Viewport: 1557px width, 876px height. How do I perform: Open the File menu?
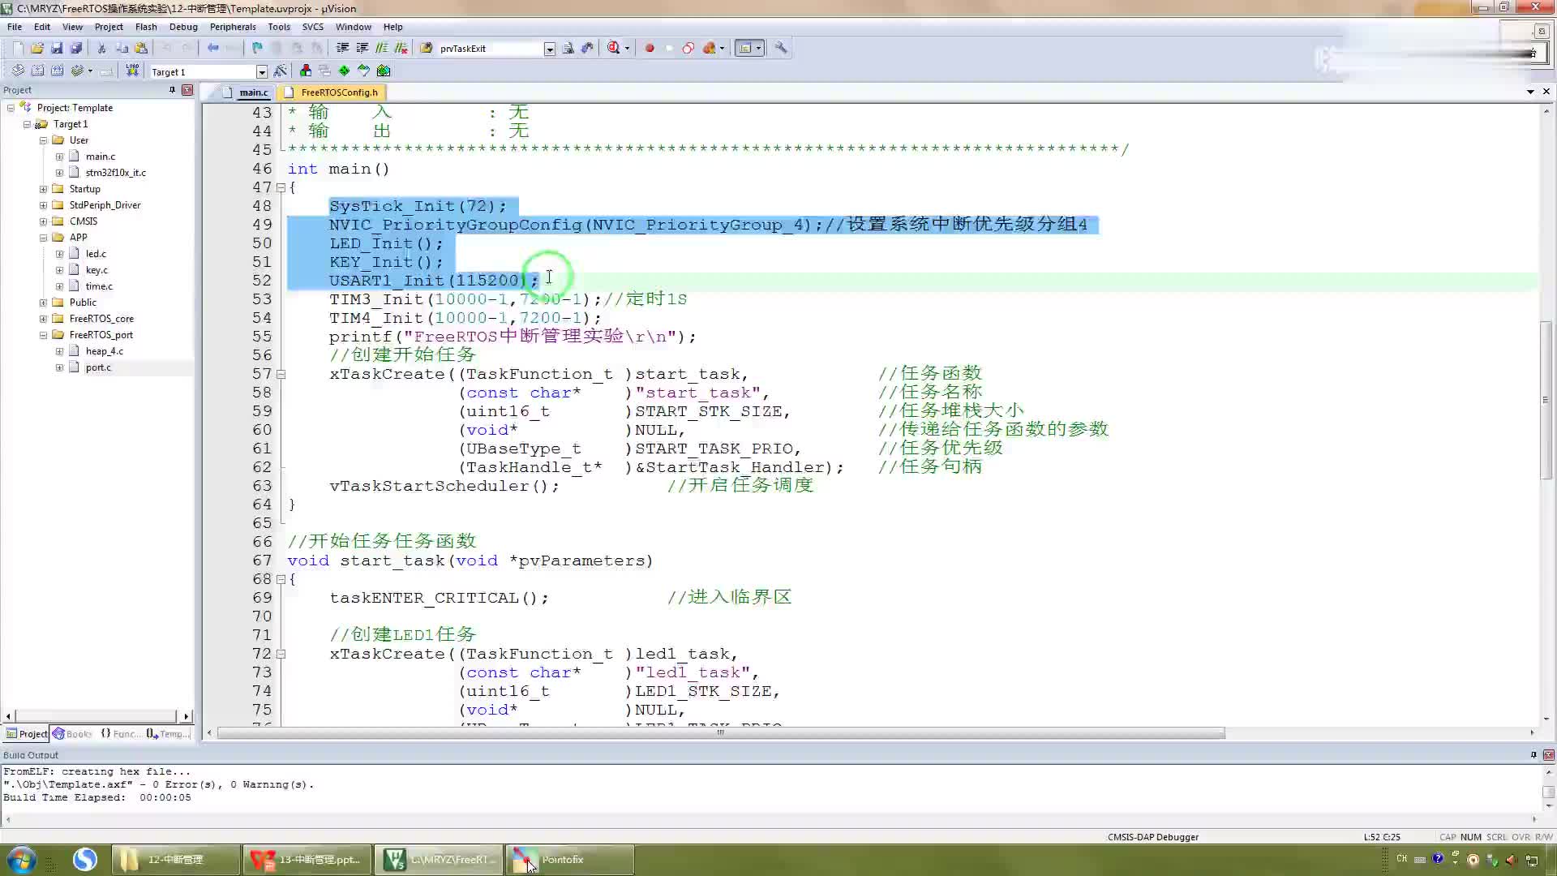click(15, 27)
